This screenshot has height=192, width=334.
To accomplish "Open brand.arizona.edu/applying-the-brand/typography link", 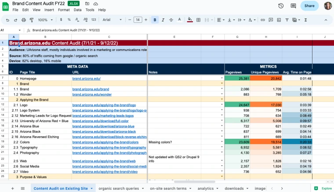I will click(x=109, y=147).
